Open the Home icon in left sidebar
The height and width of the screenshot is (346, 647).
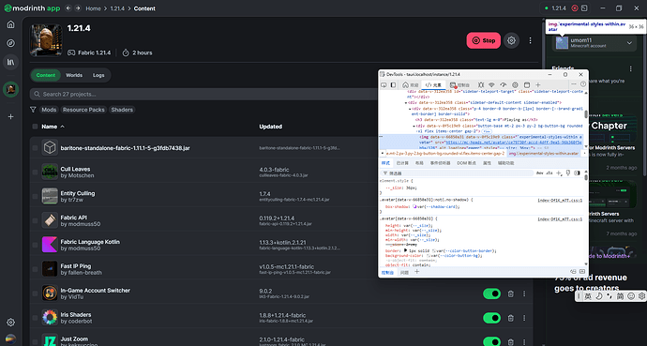click(10, 24)
